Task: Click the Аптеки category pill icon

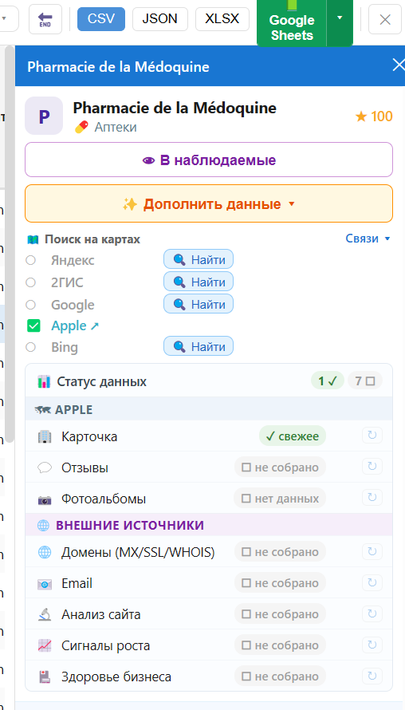Action: coord(81,127)
